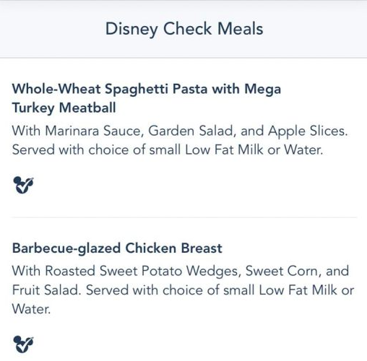367x361 pixels.
Task: Click 'Sweet Corn' in the chicken description
Action: point(283,271)
